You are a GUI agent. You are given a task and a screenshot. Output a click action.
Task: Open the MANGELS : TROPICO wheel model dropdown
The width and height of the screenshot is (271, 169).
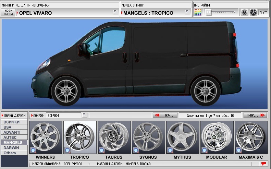187,12
